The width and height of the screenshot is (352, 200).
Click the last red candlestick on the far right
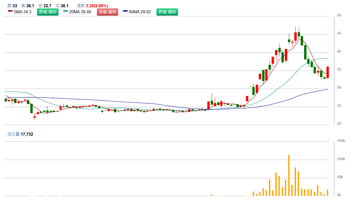pos(328,72)
